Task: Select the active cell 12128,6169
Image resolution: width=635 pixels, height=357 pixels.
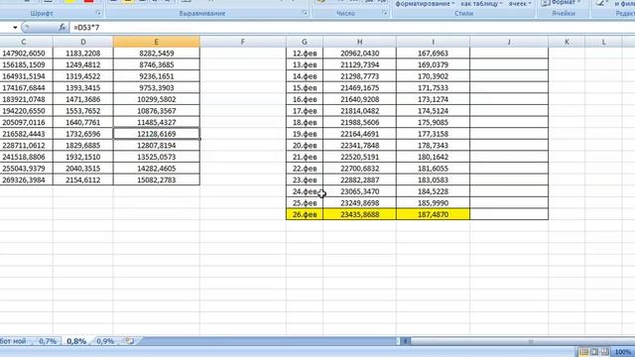Action: (157, 134)
